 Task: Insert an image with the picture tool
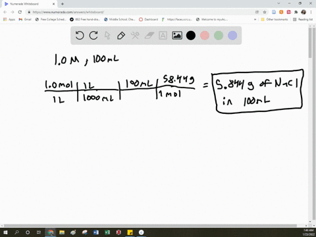pos(177,36)
